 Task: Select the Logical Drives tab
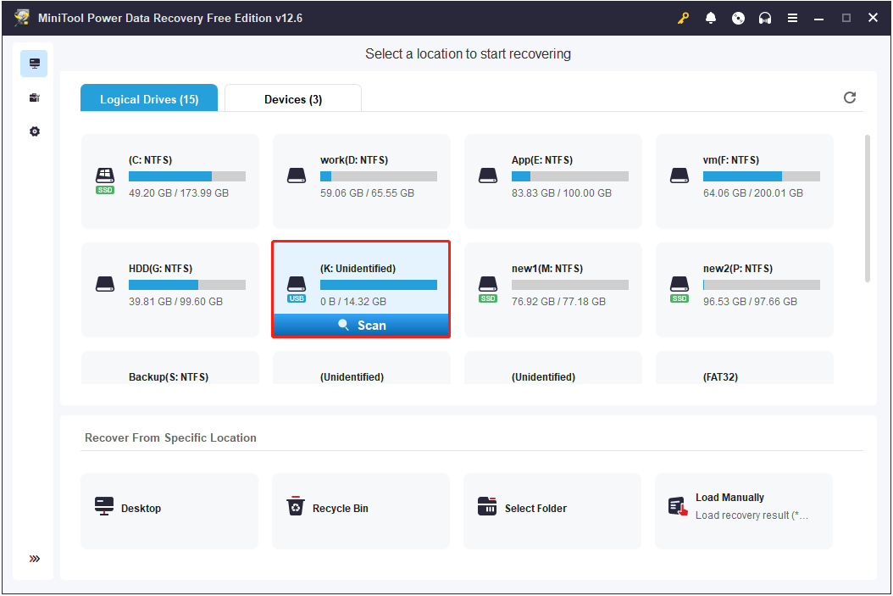148,97
